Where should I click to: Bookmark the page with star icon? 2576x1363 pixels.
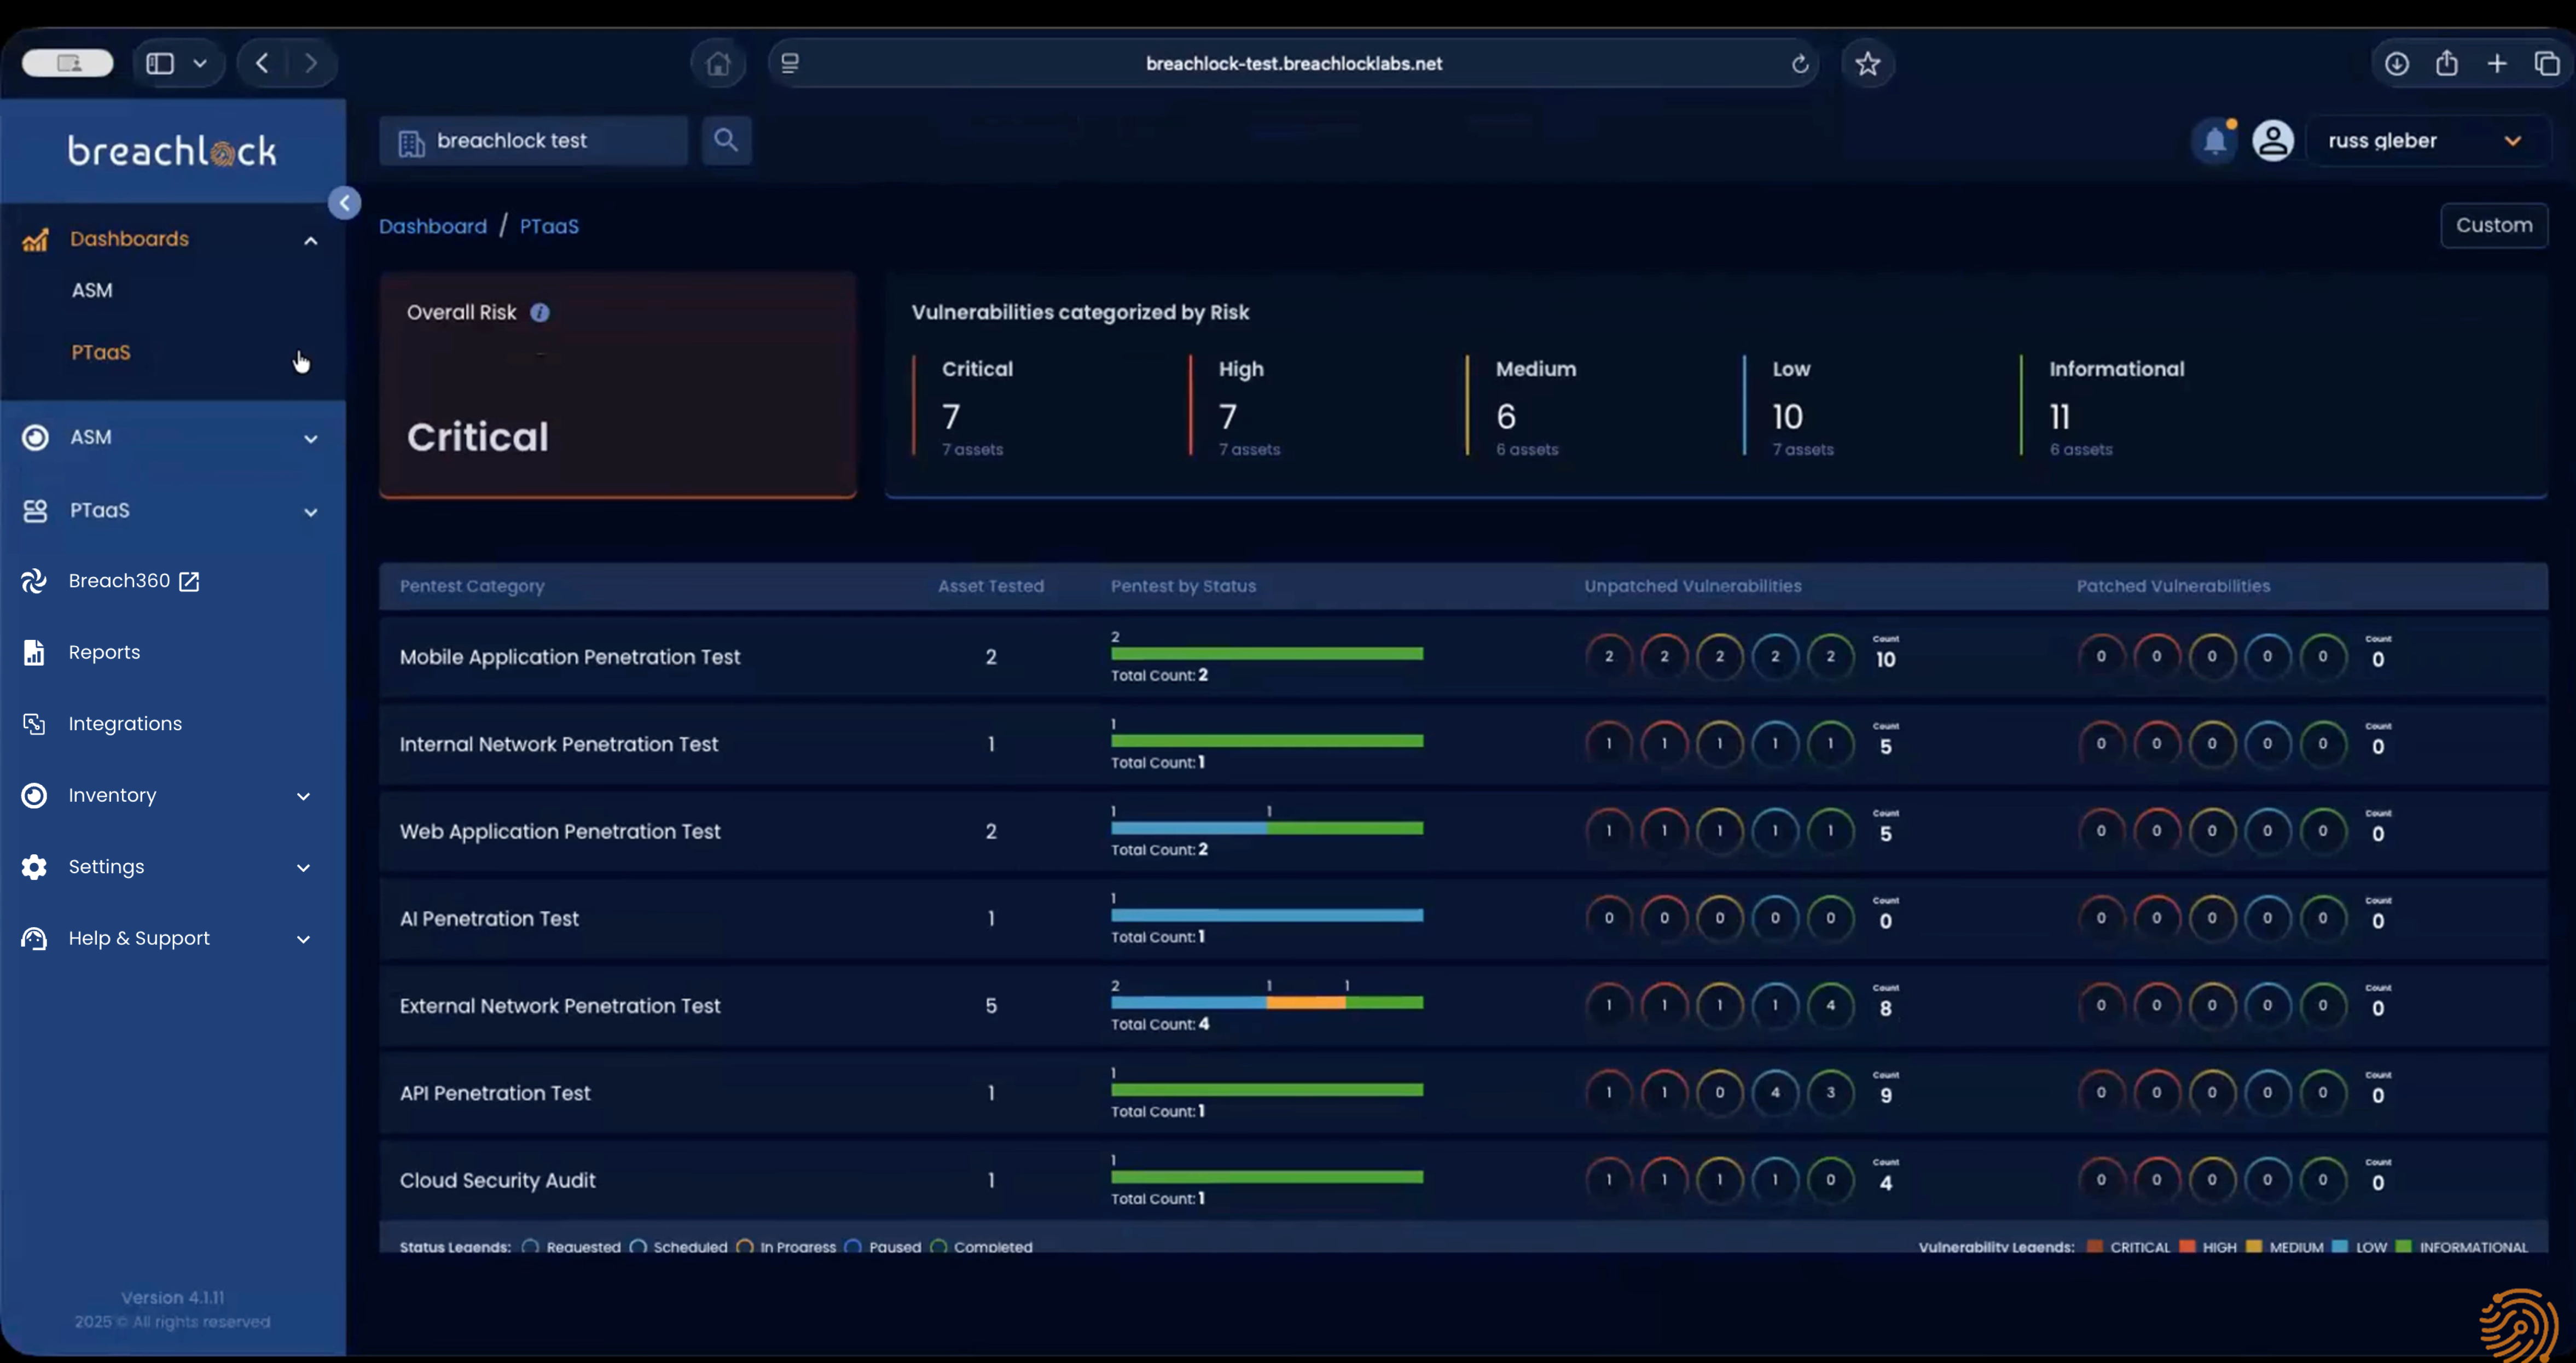tap(1867, 64)
